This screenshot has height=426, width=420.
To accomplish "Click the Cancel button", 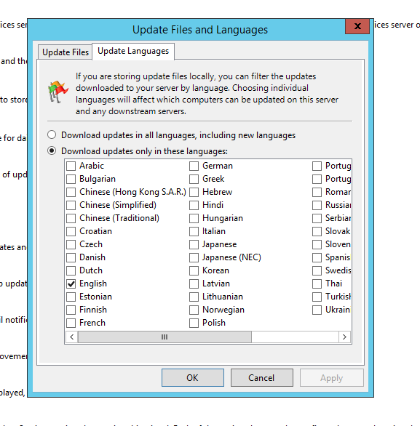I will [262, 377].
